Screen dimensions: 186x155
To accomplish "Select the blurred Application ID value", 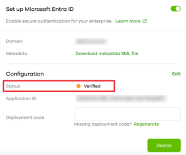I will tap(121, 98).
